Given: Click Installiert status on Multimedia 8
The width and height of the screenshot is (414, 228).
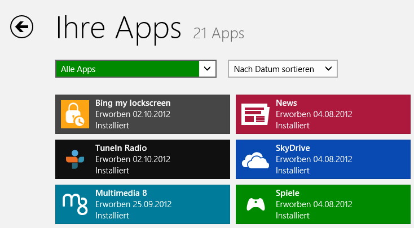Looking at the screenshot, I should click(x=112, y=216).
